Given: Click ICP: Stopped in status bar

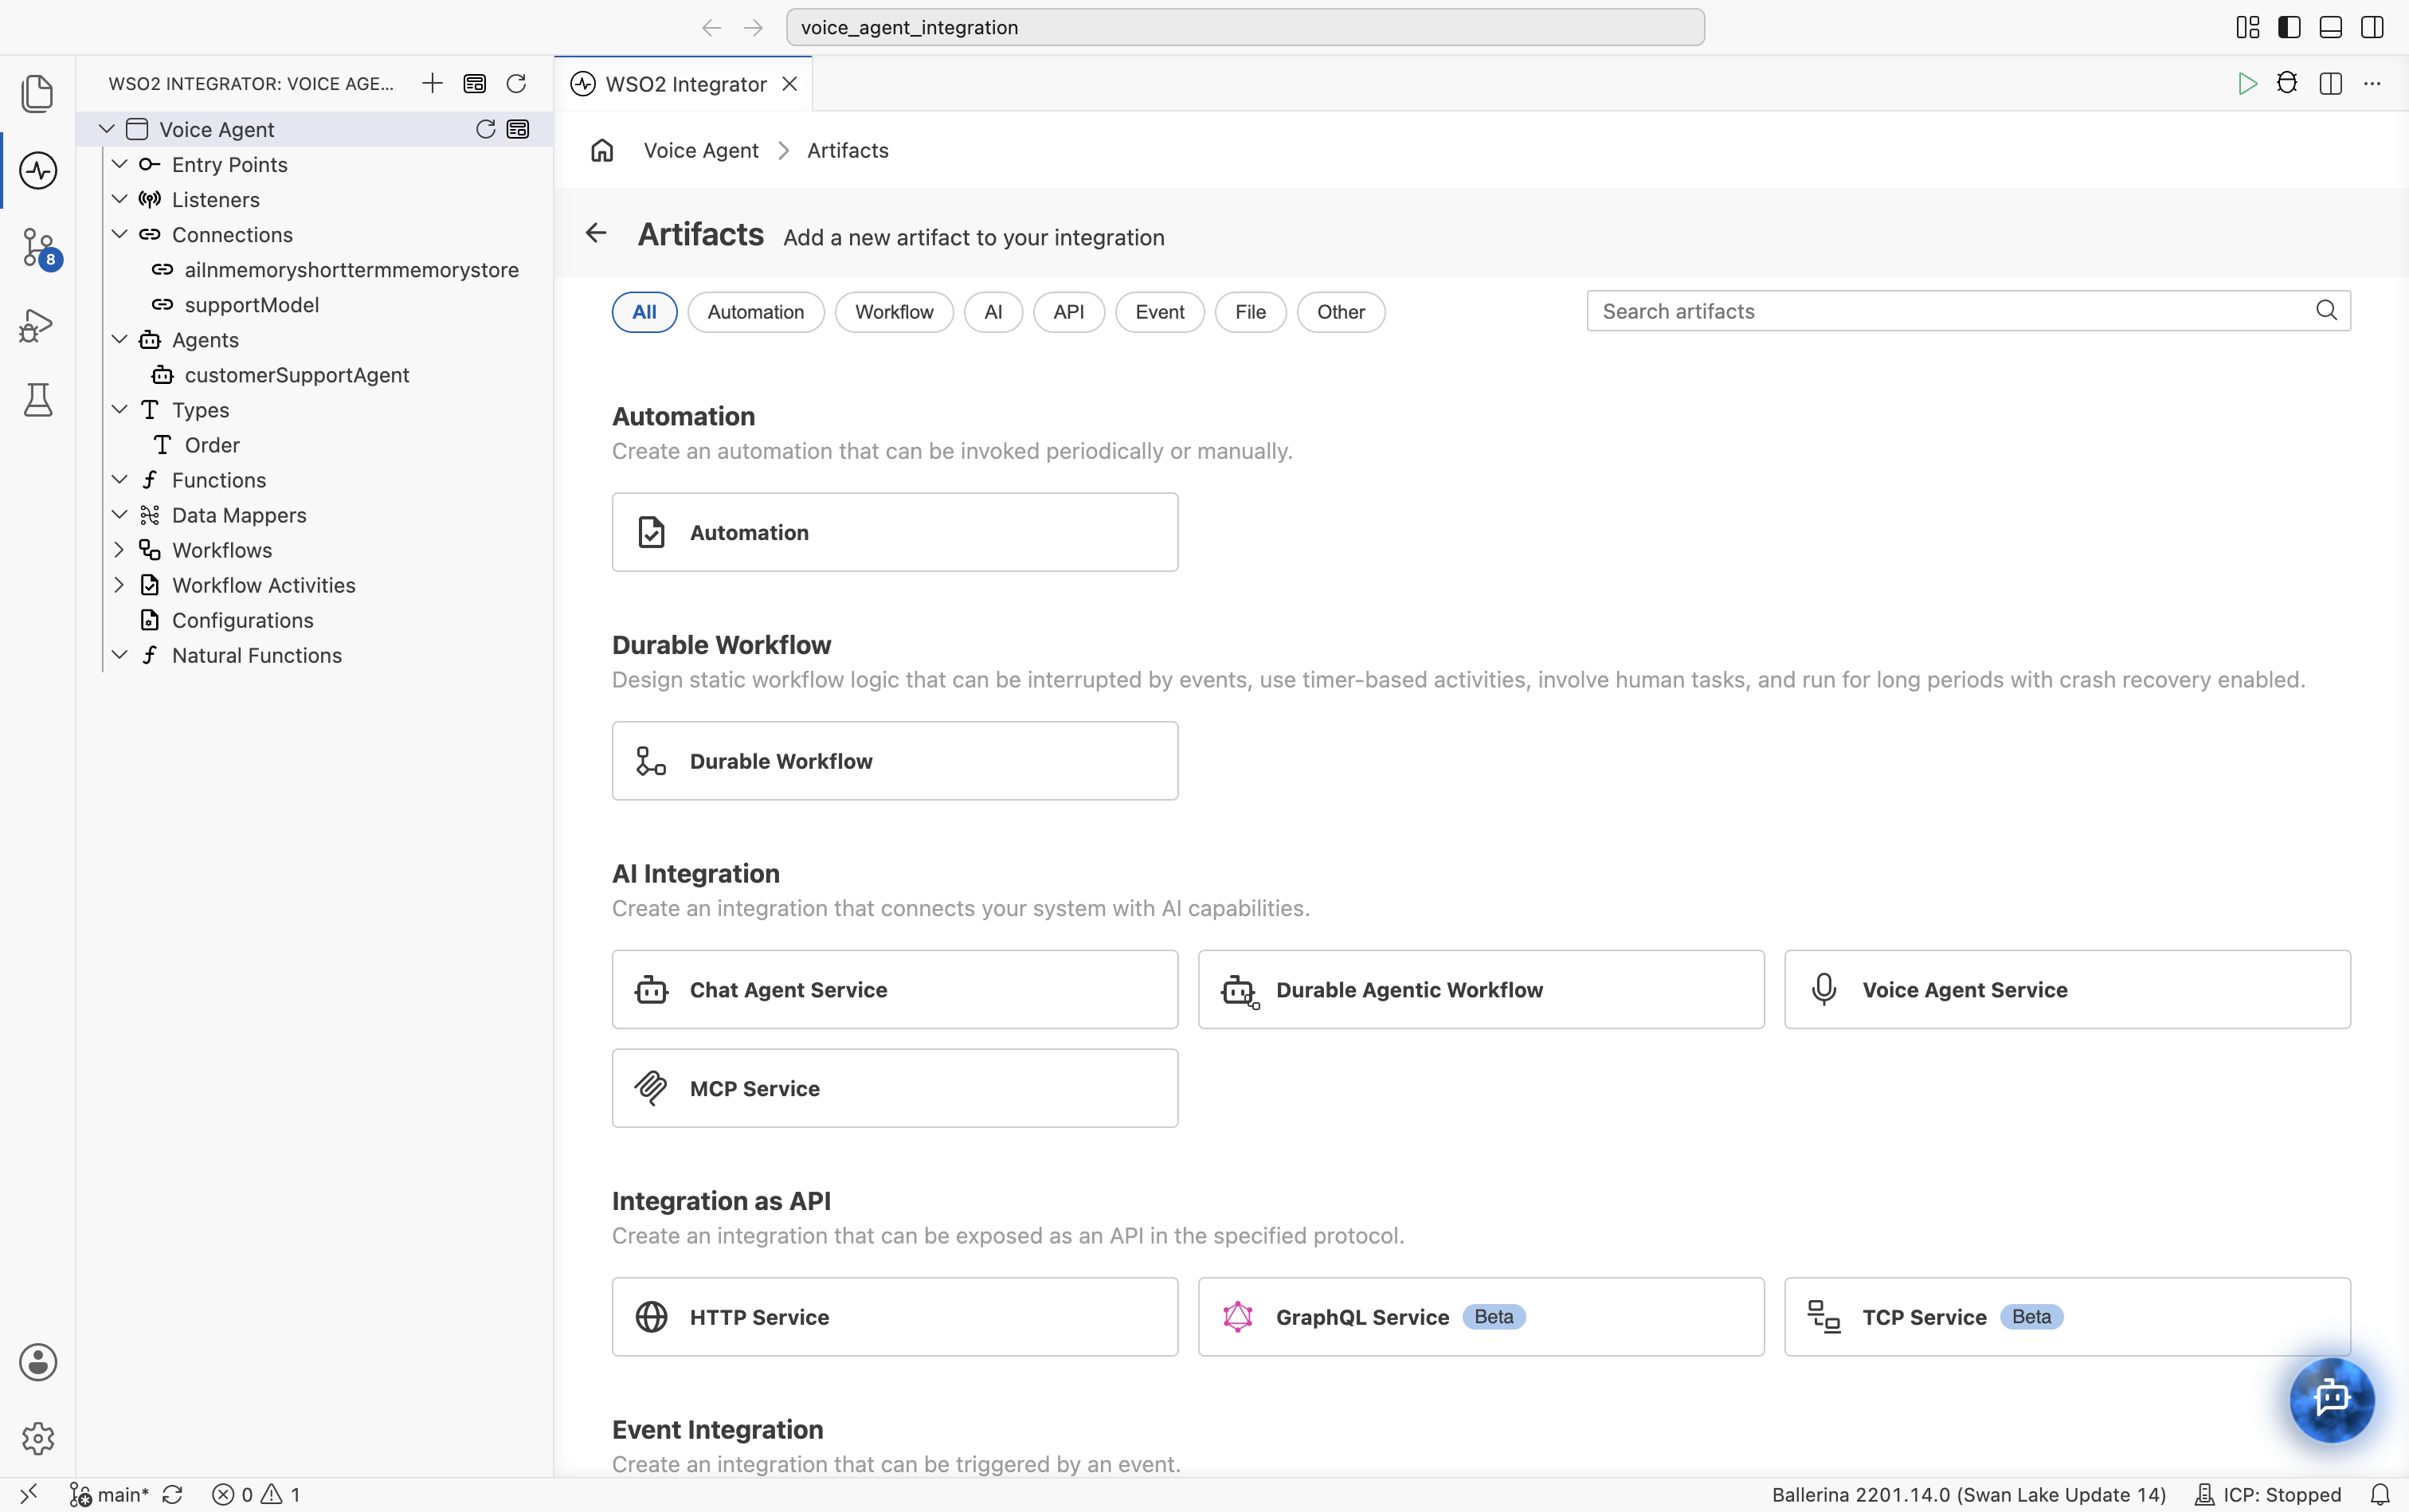Looking at the screenshot, I should [2268, 1494].
